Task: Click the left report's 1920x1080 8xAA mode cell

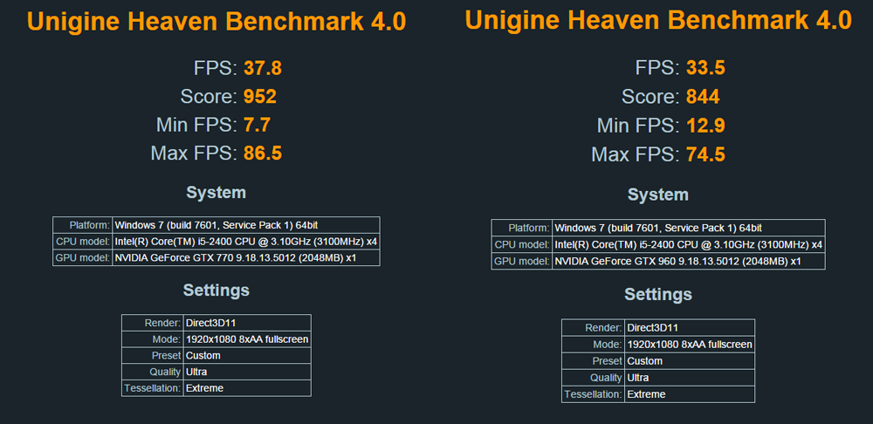Action: tap(247, 339)
